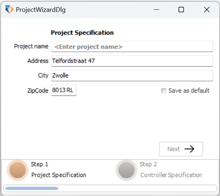
Task: Maximize the ProjectWizardDlg window
Action: (181, 10)
